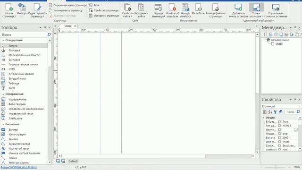Open the Форум WYSIWYG Web Builder link
The width and height of the screenshot is (302, 170).
pyautogui.click(x=18, y=167)
